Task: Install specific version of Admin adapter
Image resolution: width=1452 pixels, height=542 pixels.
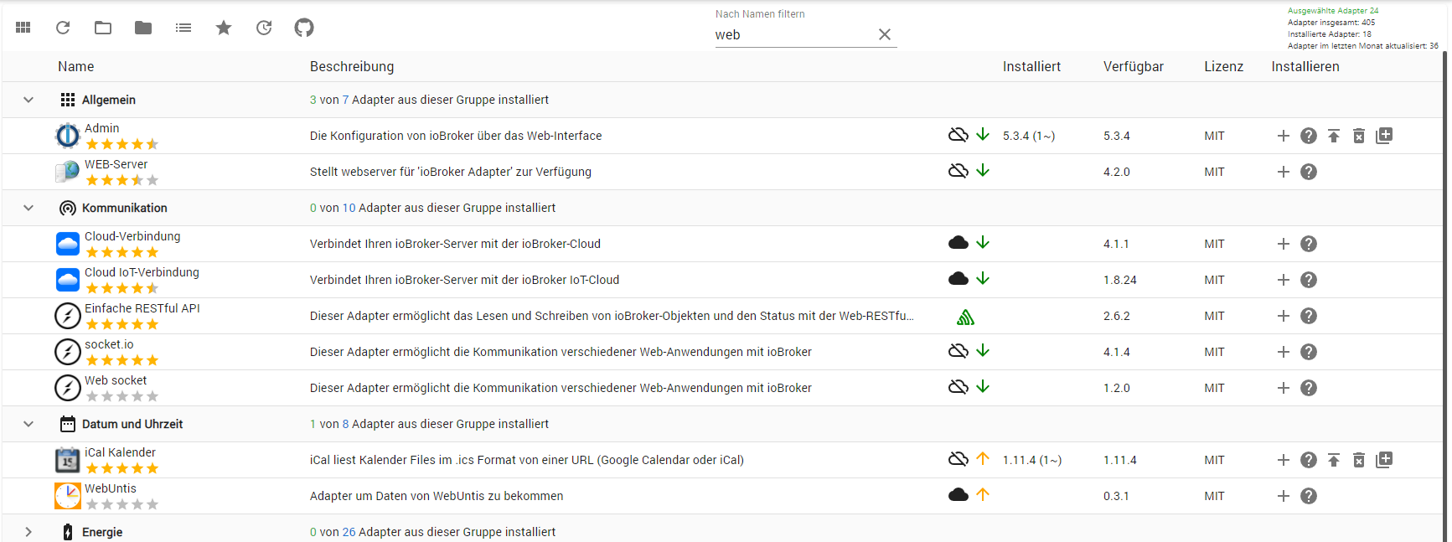Action: [1384, 136]
